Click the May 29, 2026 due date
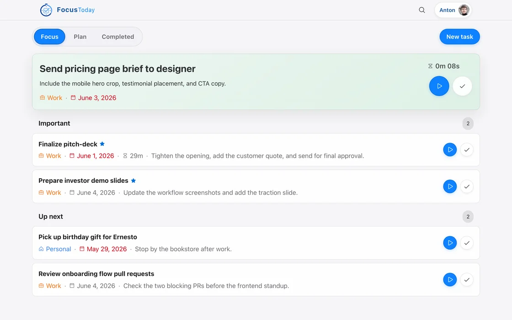Screen dimensions: 512x320 [x=107, y=249]
